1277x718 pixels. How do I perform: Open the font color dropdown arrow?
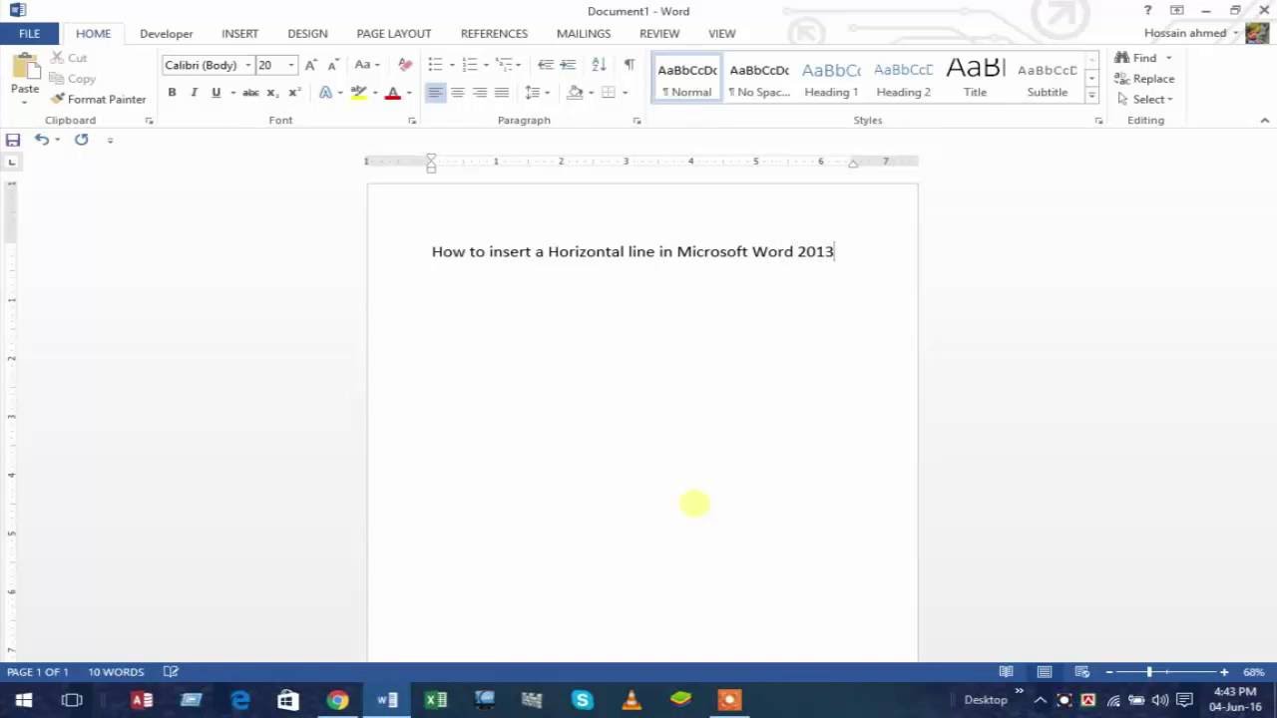[409, 92]
